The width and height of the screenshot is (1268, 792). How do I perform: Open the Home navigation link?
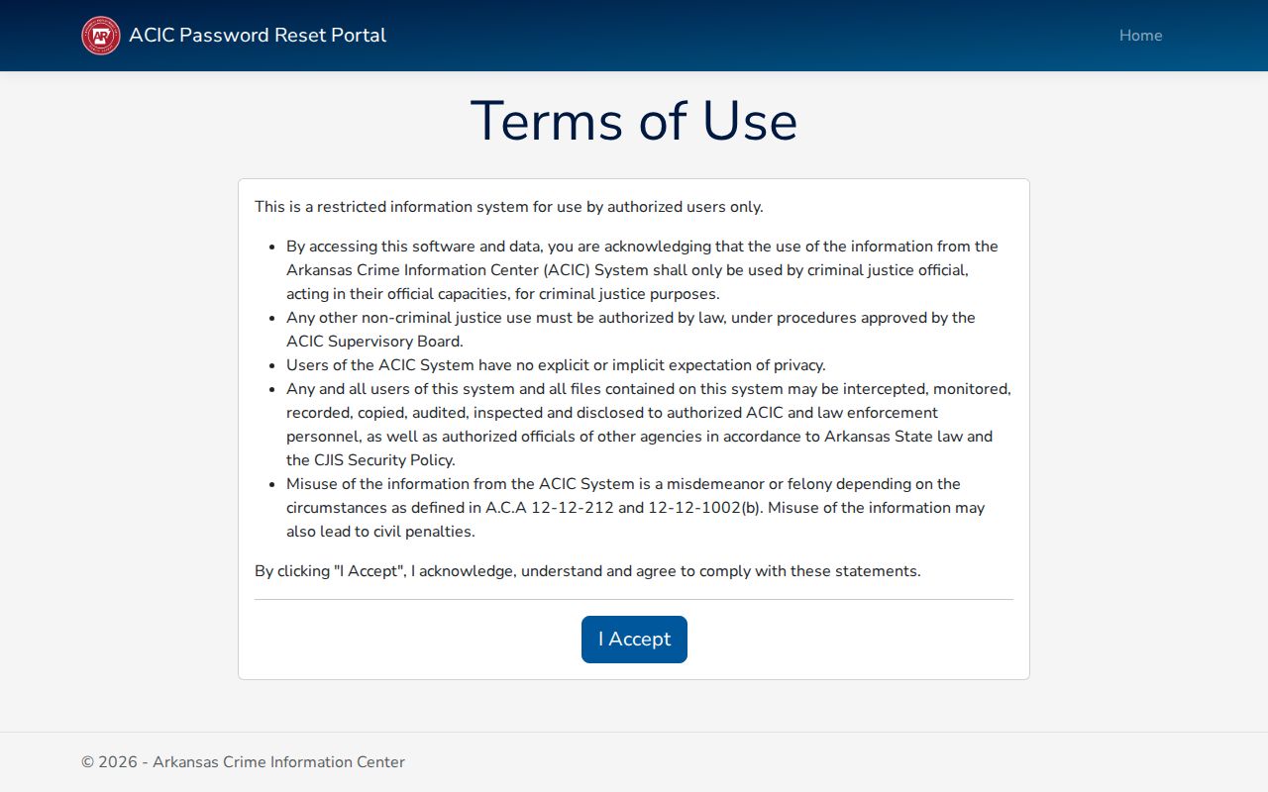(1140, 36)
